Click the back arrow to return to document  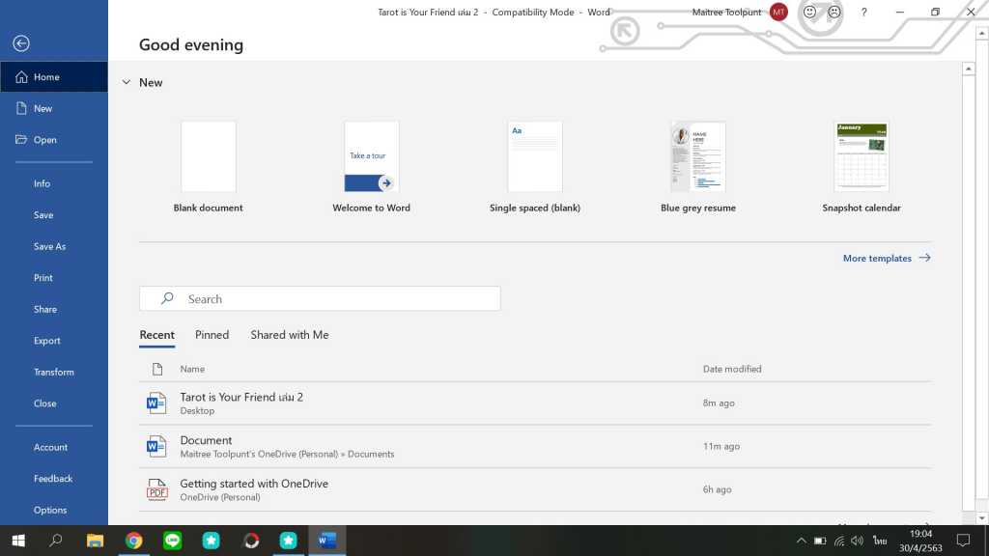(21, 43)
